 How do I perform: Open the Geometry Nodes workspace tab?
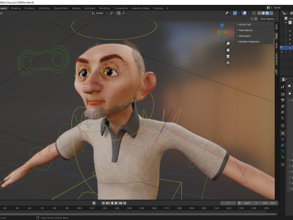[140, 9]
